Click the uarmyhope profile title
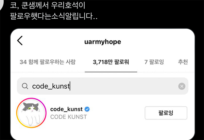This screenshot has height=140, width=204. [103, 42]
